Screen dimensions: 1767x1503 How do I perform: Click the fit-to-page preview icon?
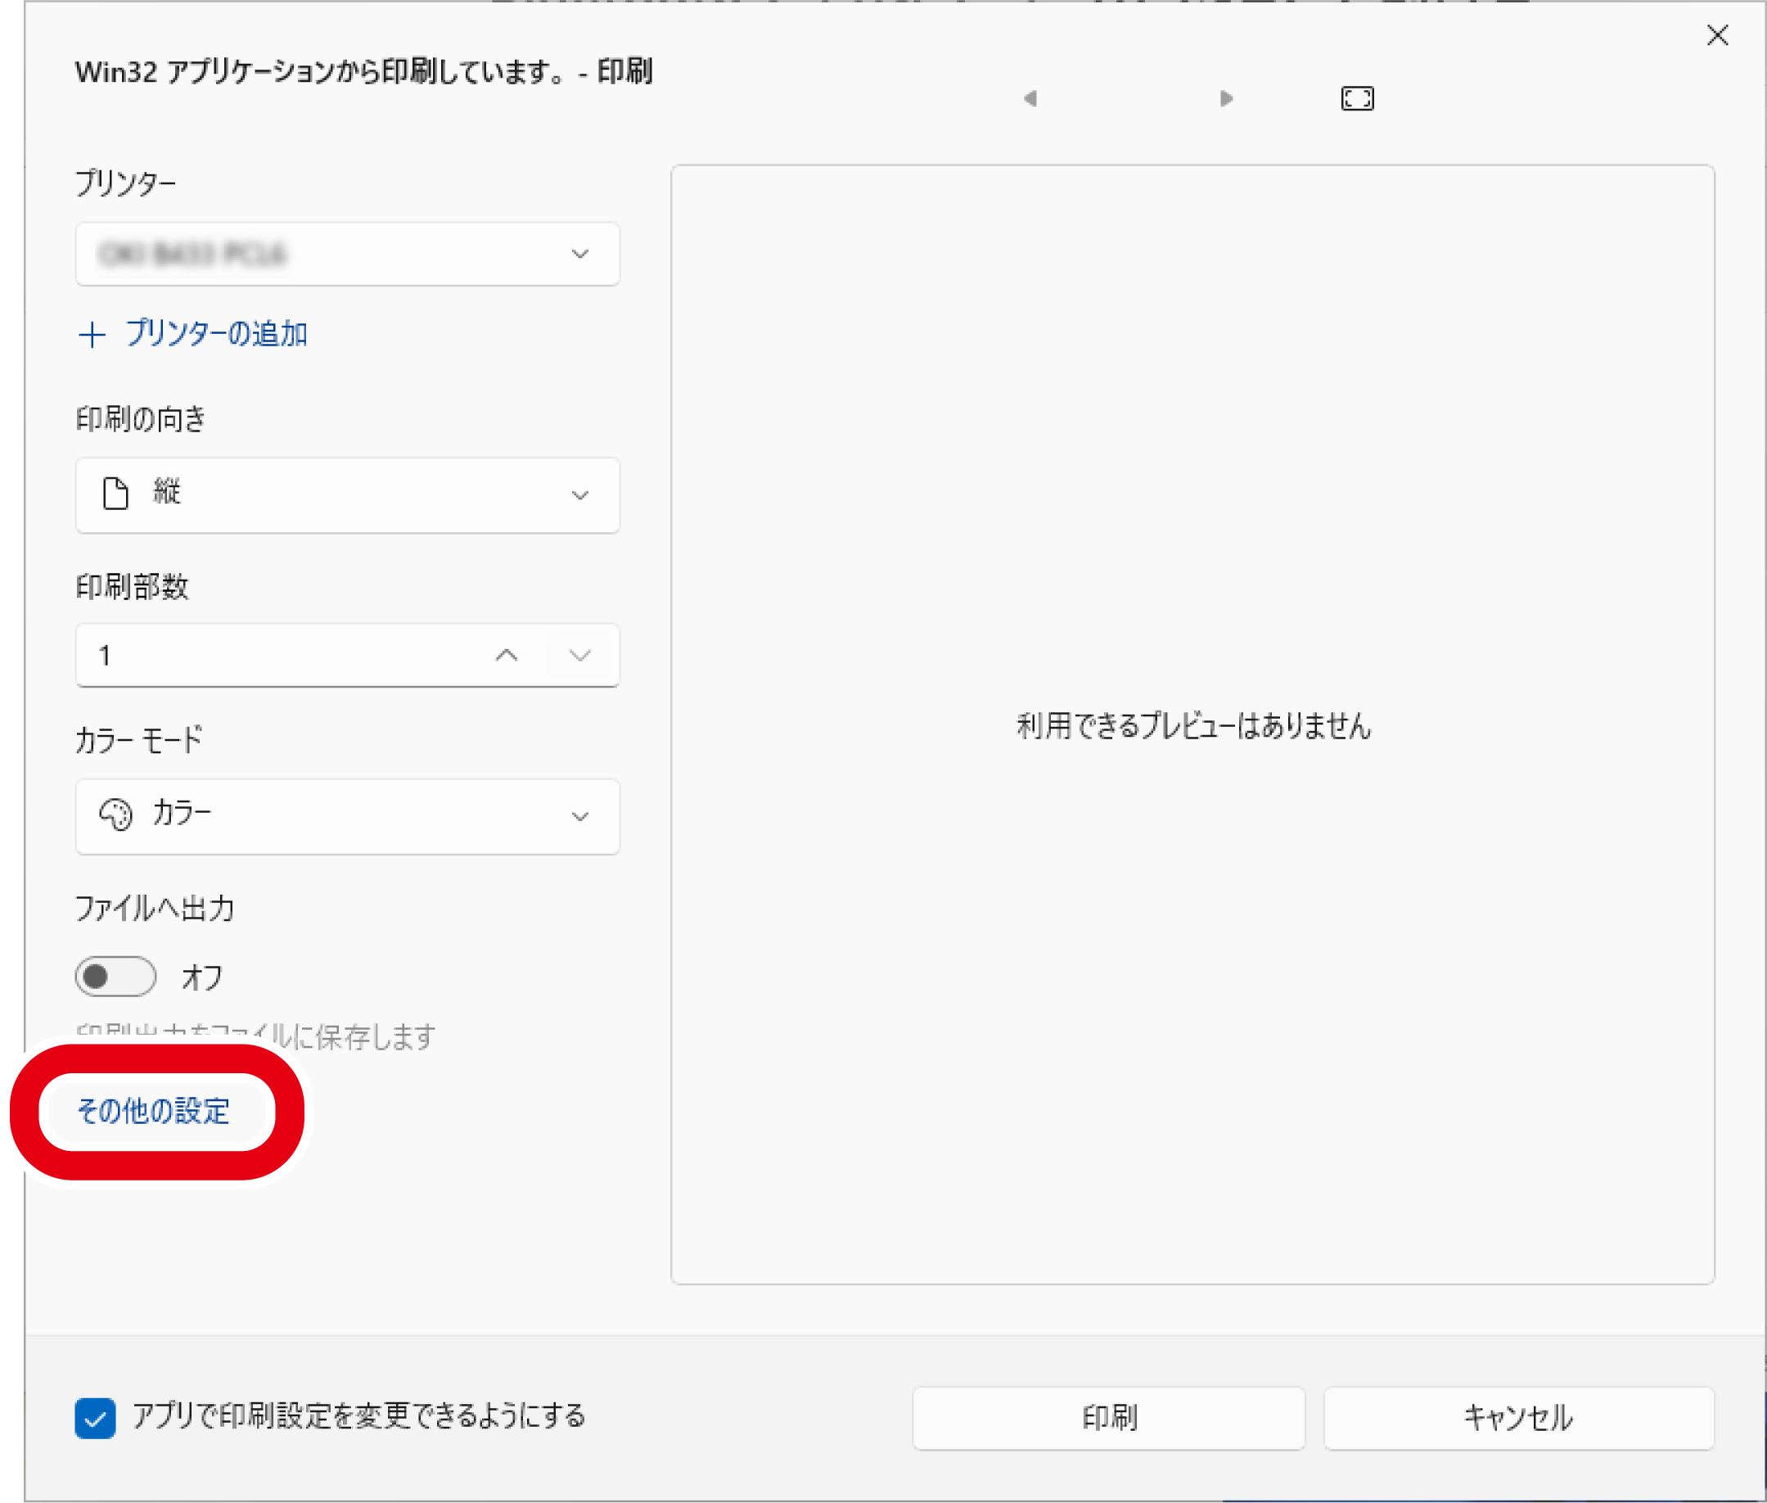[1357, 98]
